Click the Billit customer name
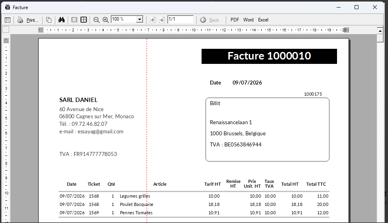 [215, 104]
